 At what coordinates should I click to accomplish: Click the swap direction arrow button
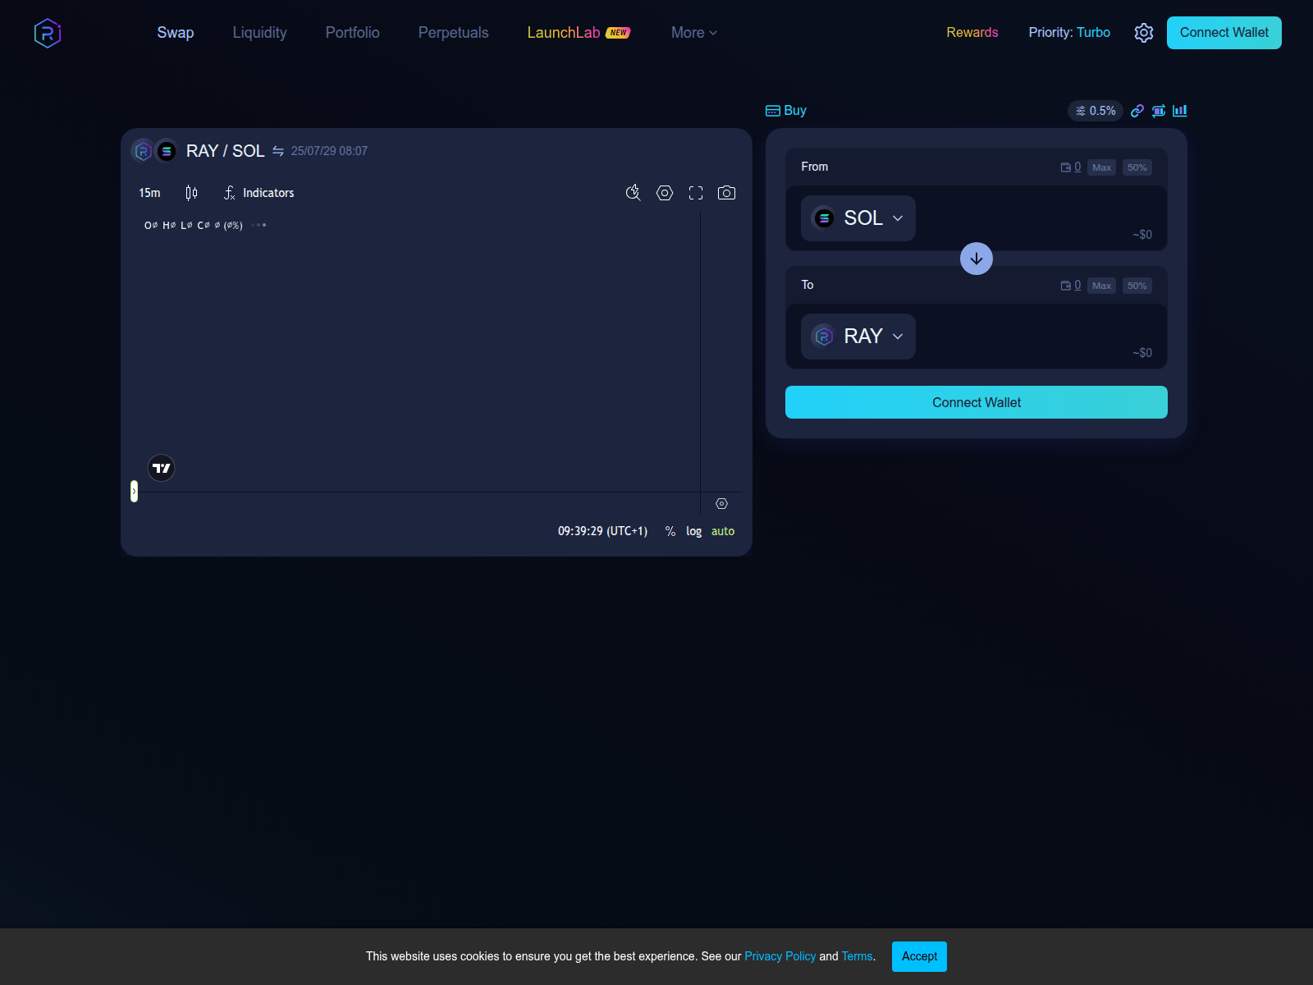(x=977, y=259)
